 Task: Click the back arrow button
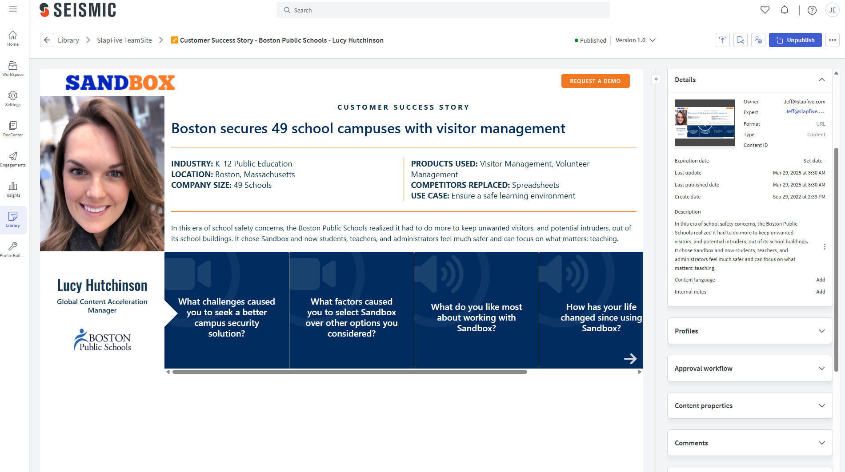(47, 40)
